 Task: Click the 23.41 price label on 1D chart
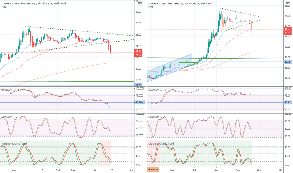pyautogui.click(x=287, y=29)
